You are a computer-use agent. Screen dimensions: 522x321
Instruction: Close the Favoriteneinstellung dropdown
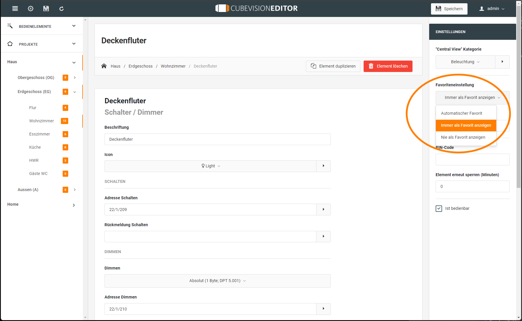pos(473,97)
